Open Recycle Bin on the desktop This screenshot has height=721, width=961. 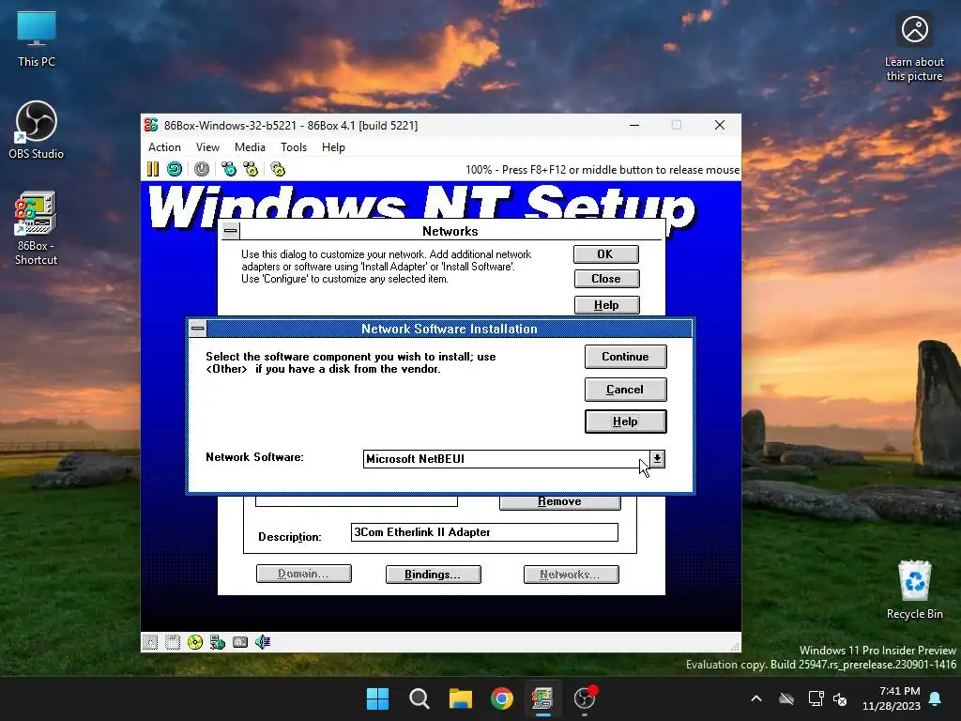pos(914,590)
